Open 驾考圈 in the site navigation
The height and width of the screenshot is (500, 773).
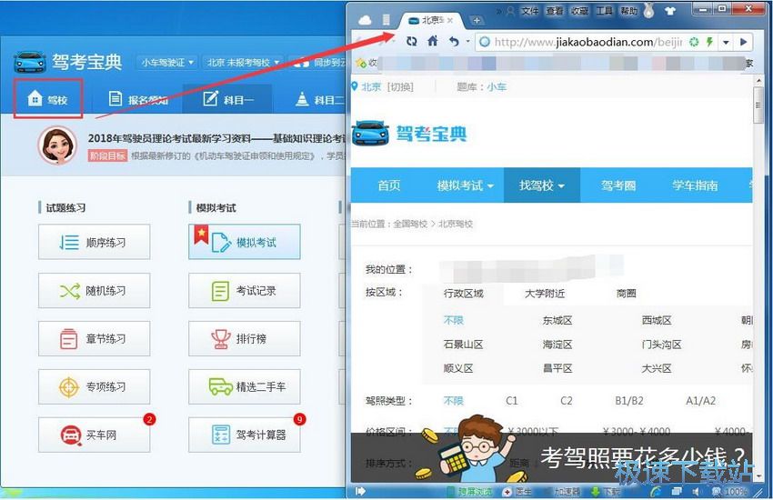pyautogui.click(x=618, y=185)
